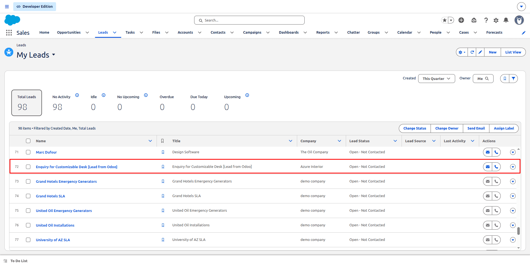530x266 pixels.
Task: Switch to the Accounts tab
Action: tap(185, 33)
